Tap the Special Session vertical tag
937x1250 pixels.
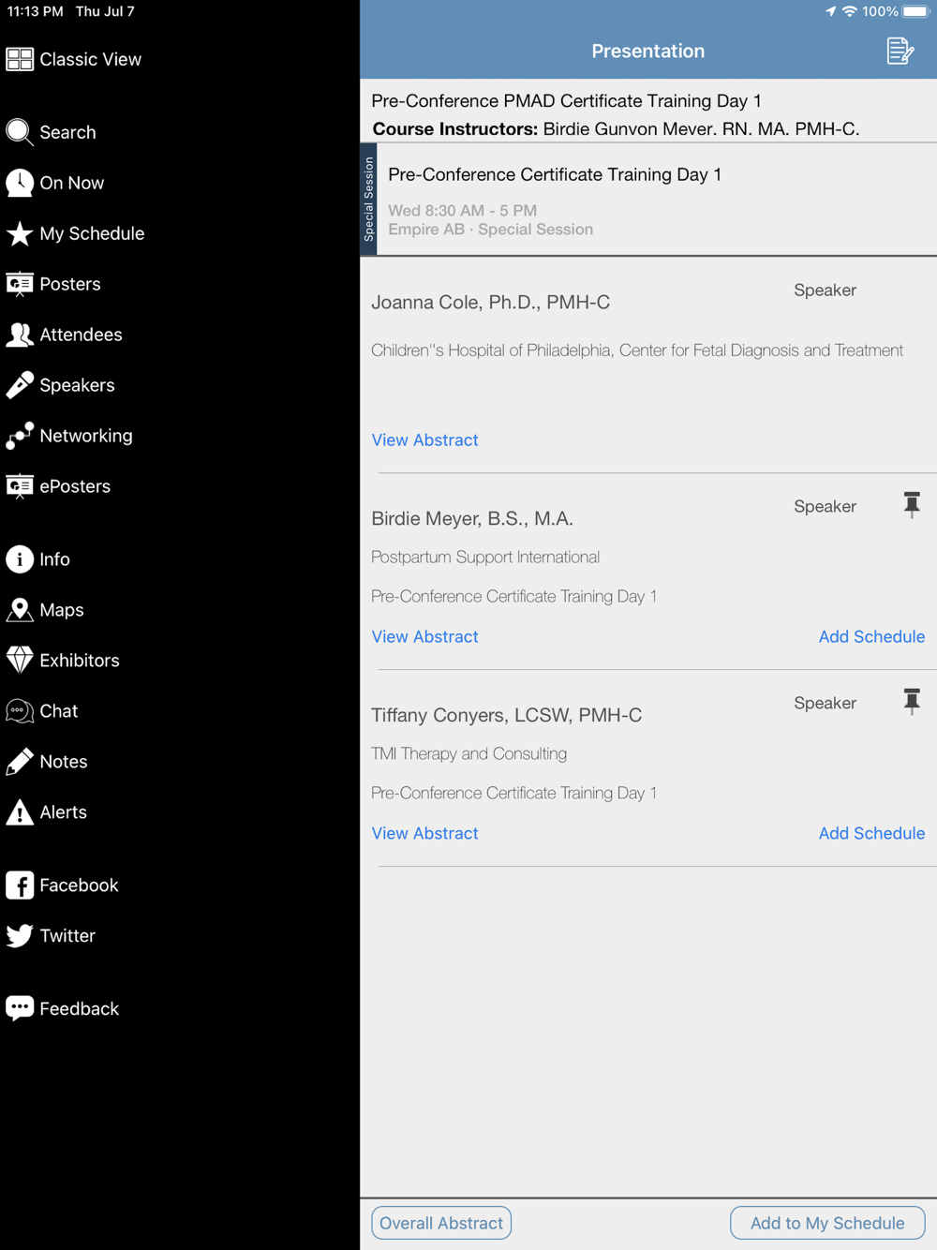[368, 200]
